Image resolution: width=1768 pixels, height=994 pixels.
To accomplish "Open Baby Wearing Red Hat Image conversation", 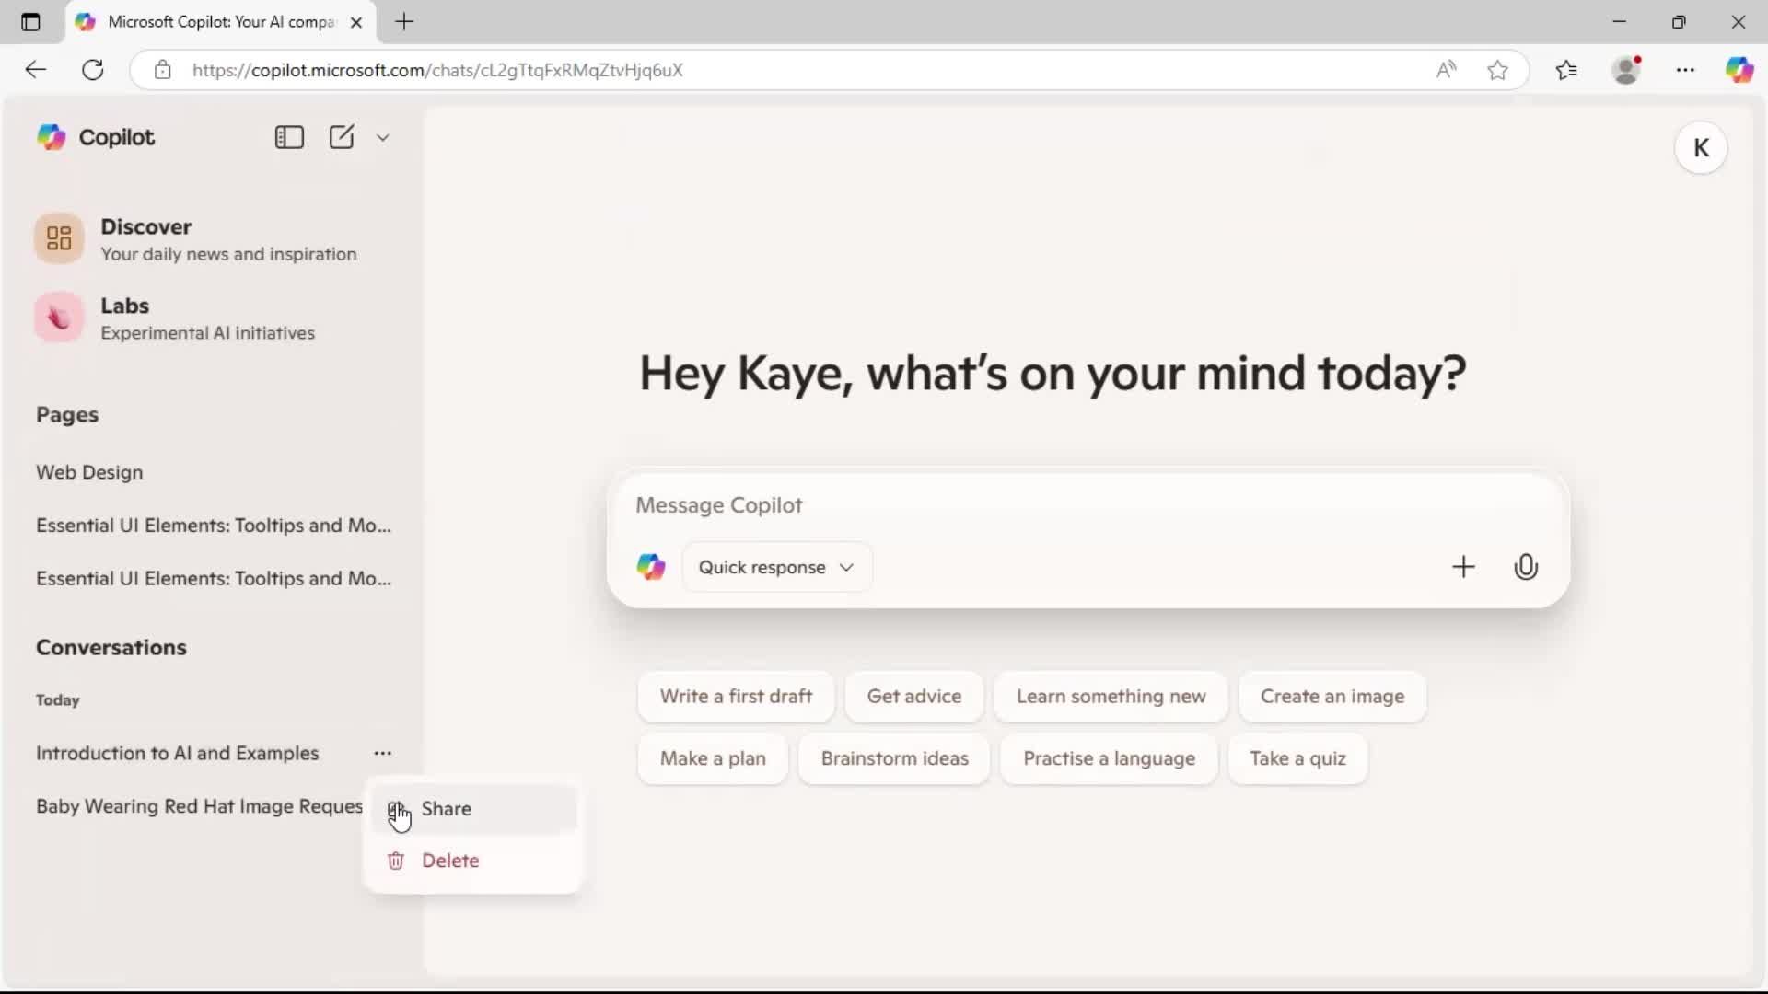I will coord(199,806).
